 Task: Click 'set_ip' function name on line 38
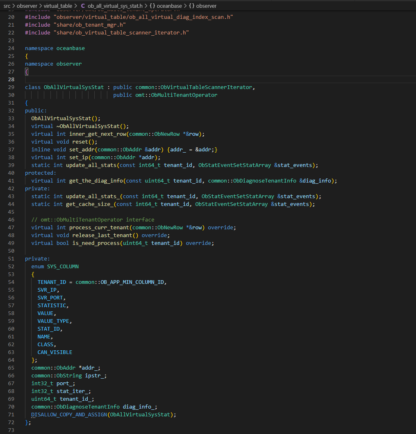tap(79, 158)
